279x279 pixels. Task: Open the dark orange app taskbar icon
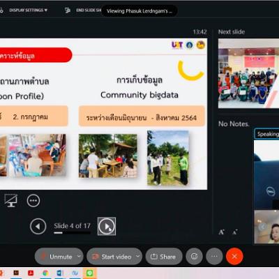[16, 273]
